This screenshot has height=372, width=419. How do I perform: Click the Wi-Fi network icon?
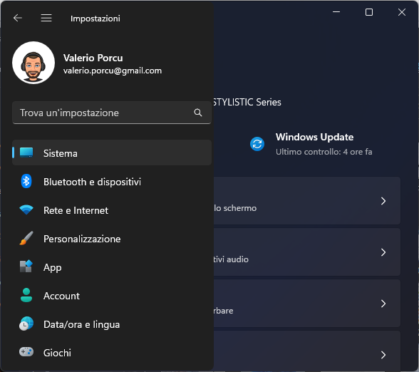[x=26, y=210]
